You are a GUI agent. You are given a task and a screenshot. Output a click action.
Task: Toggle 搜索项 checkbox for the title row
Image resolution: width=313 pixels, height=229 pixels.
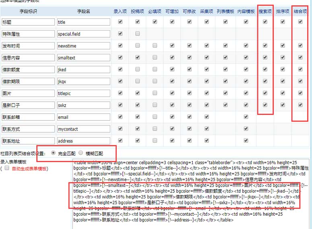[x=265, y=22]
